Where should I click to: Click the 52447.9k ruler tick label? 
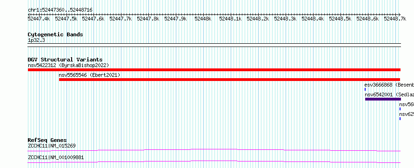(x=175, y=19)
